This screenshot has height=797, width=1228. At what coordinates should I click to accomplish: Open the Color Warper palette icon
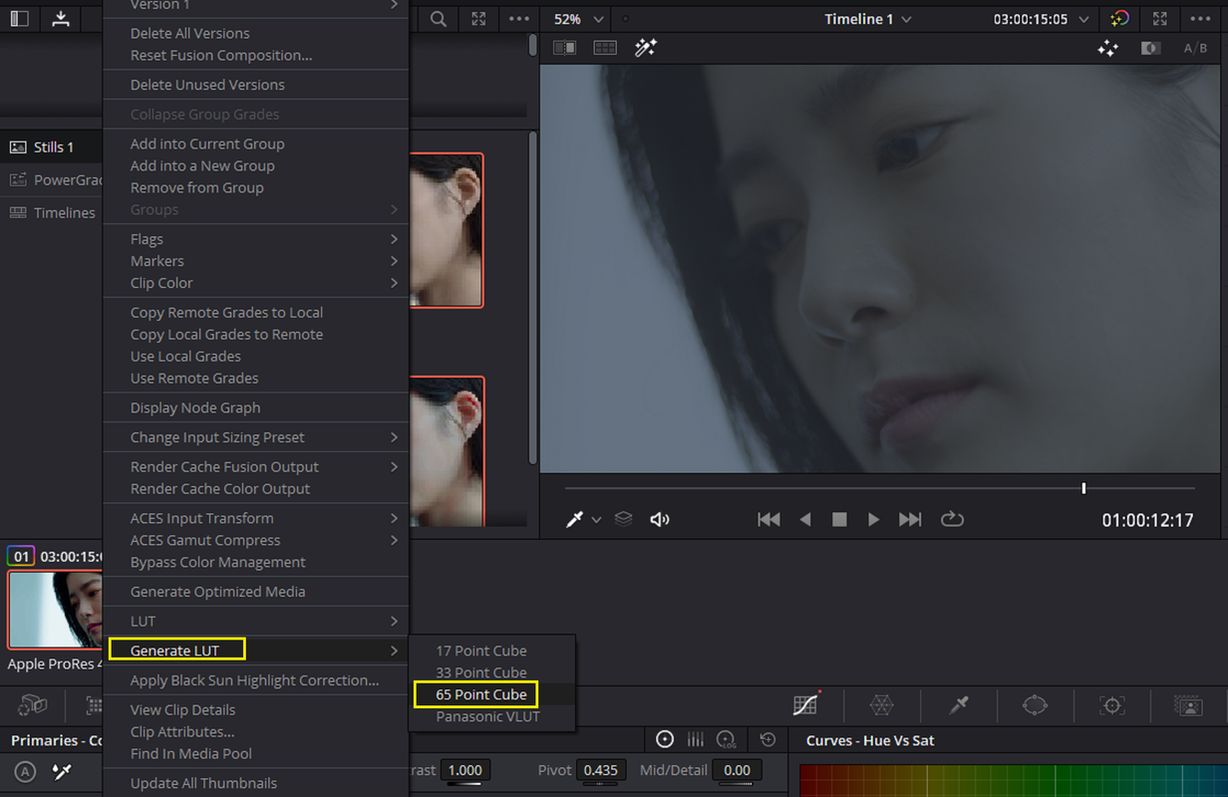(x=882, y=705)
